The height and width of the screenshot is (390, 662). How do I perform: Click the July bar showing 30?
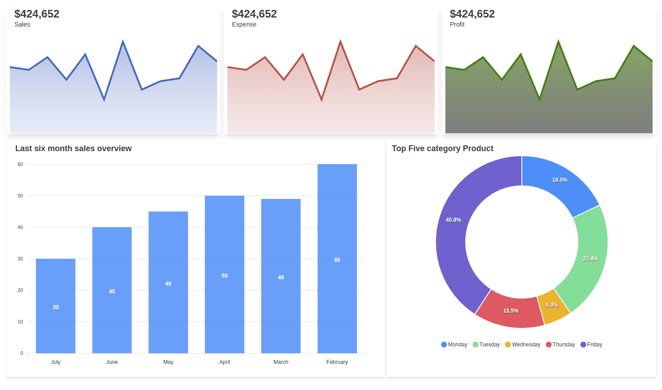coord(56,306)
